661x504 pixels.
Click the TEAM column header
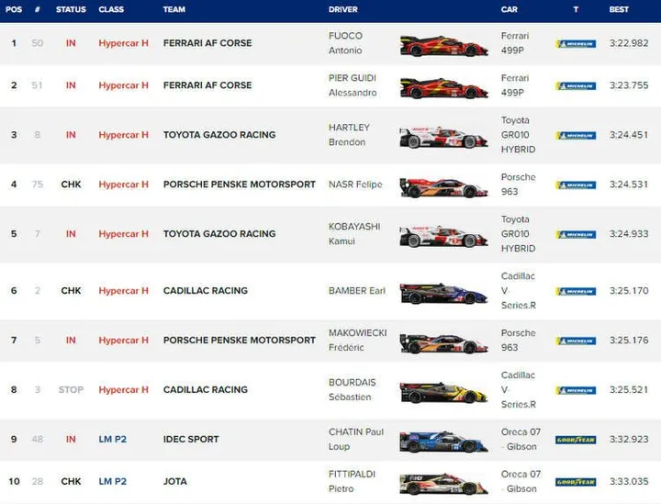tap(174, 9)
